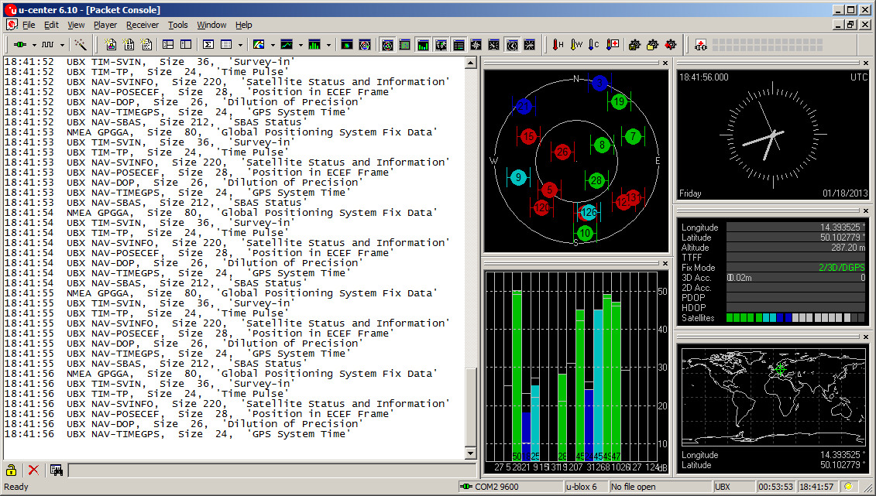Run autobauding with the magic wand icon
This screenshot has width=876, height=496.
81,45
